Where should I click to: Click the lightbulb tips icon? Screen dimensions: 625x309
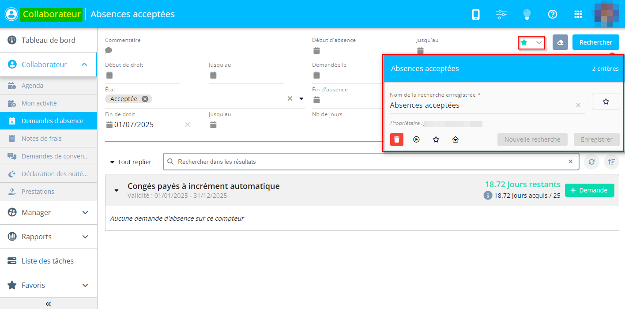(x=527, y=15)
